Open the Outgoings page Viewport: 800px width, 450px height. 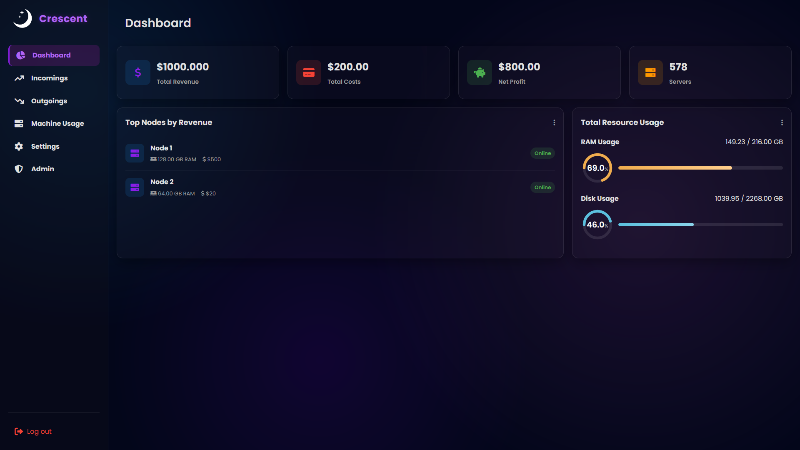tap(49, 101)
